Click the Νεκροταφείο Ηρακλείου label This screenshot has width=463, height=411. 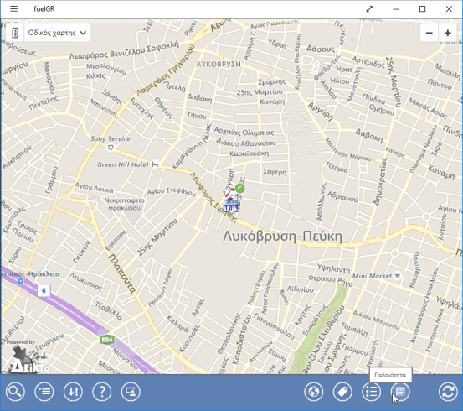(124, 204)
